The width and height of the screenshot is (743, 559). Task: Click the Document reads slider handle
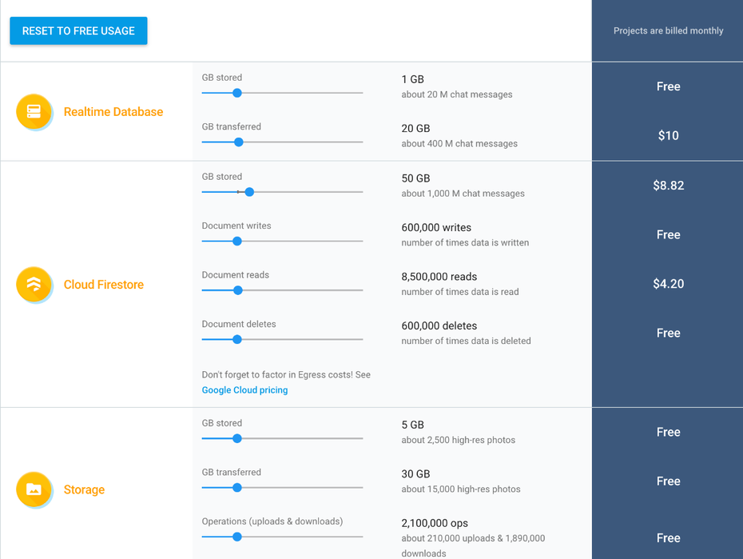238,290
